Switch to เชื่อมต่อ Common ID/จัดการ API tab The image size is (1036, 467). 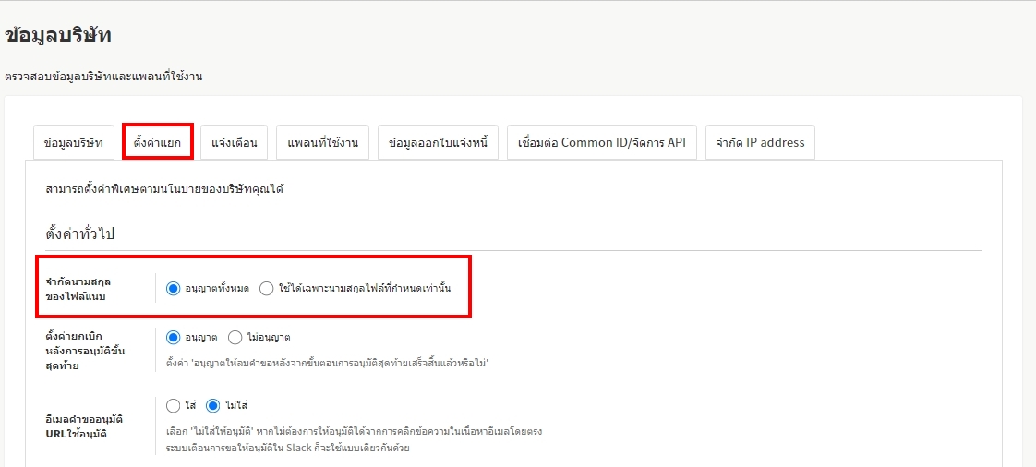[602, 143]
